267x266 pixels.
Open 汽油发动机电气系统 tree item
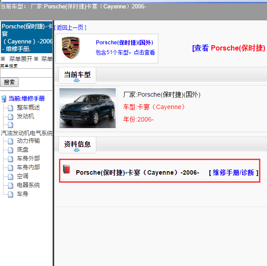(27, 133)
